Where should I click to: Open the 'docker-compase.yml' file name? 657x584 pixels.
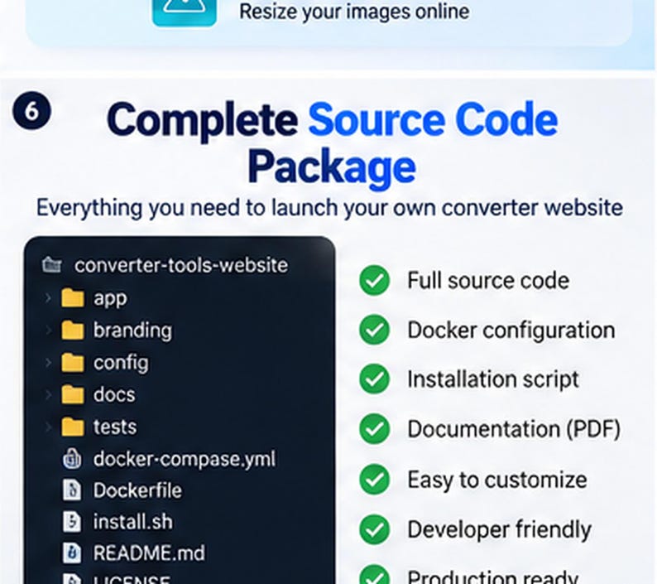point(185,459)
